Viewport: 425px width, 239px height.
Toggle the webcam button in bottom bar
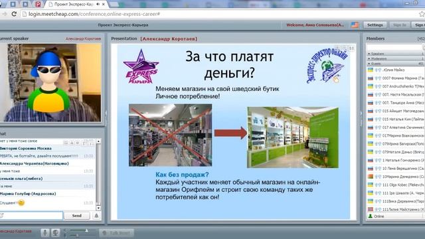point(56,232)
